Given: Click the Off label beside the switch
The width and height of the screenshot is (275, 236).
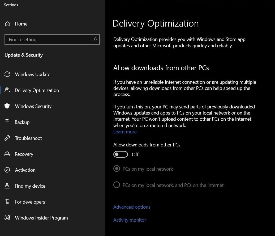Looking at the screenshot, I should pyautogui.click(x=135, y=154).
